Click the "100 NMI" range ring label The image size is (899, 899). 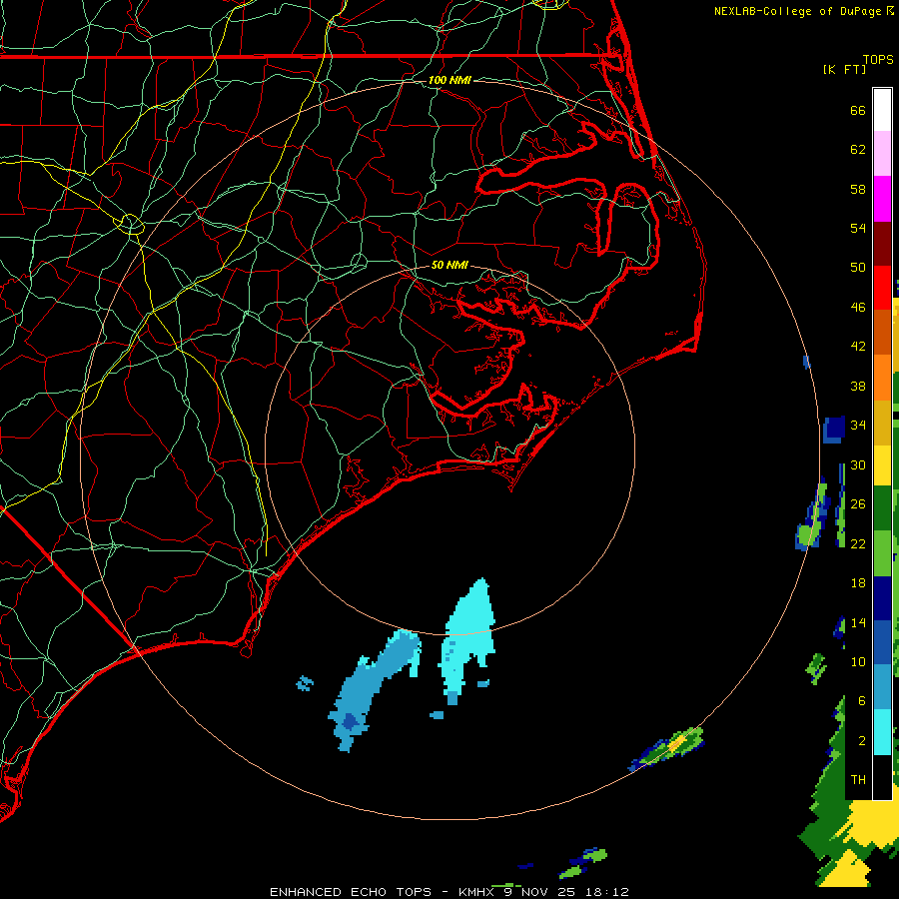[x=449, y=80]
